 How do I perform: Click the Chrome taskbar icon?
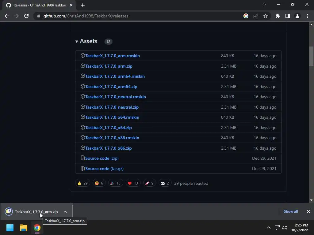click(x=37, y=228)
